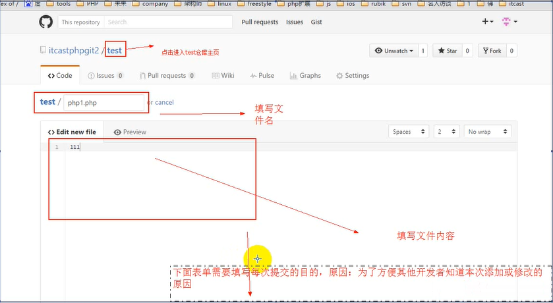Click the This repository search scope

pos(81,22)
